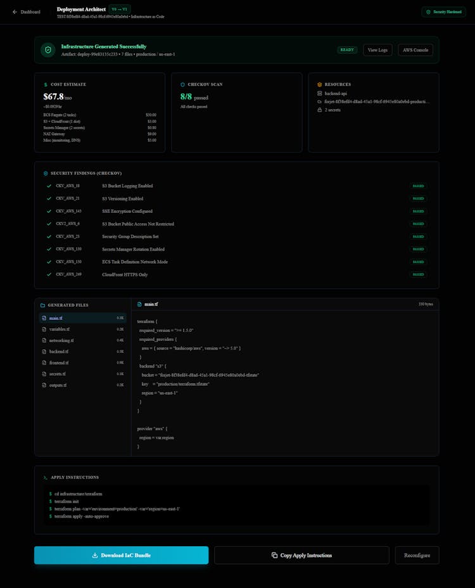Image resolution: width=475 pixels, height=588 pixels.
Task: Click the back arrow beside Dashboard
Action: pos(15,11)
